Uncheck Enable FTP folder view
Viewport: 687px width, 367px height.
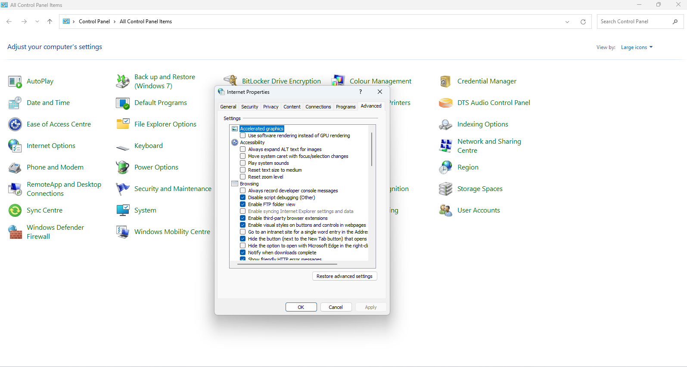coord(243,204)
